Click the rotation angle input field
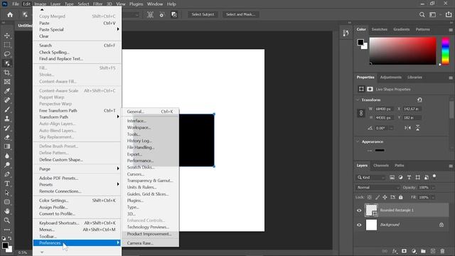 tap(382, 128)
